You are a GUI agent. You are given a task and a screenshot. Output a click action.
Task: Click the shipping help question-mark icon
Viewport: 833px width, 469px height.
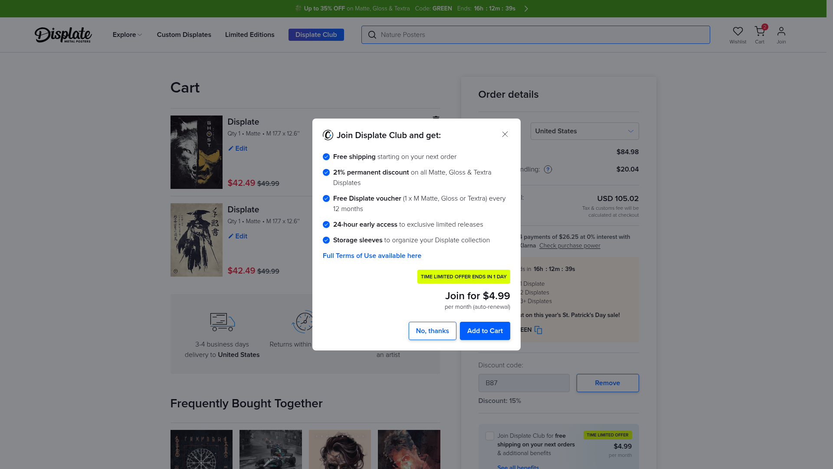(548, 169)
